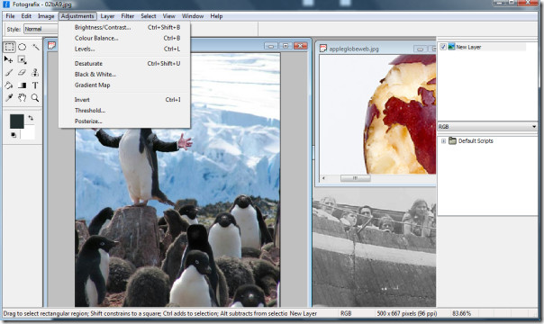Image resolution: width=544 pixels, height=324 pixels.
Task: Choose Colour Balance adjustment
Action: [125, 38]
